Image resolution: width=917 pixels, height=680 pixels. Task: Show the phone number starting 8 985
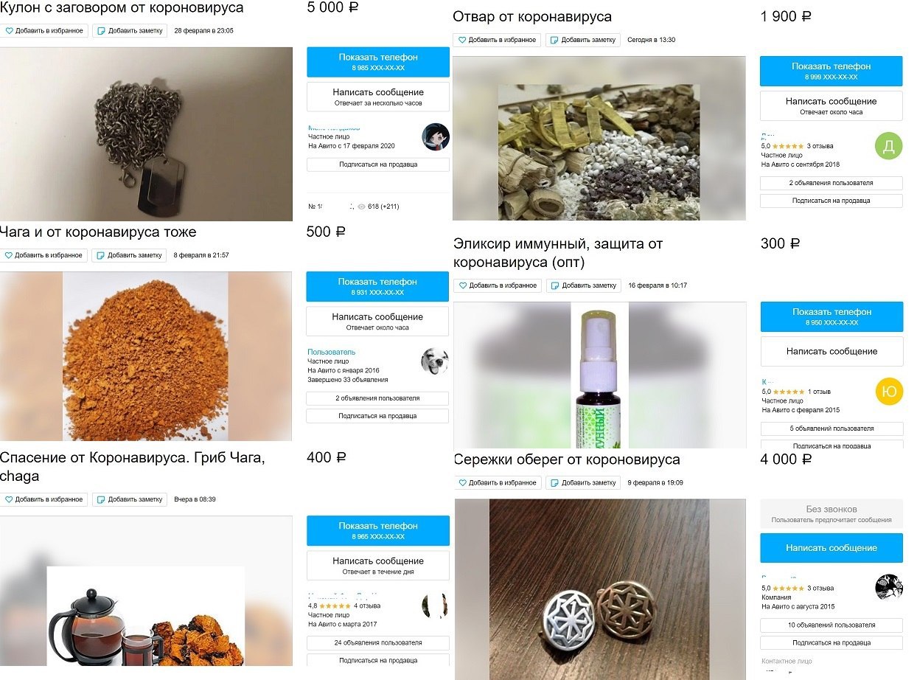pos(377,62)
